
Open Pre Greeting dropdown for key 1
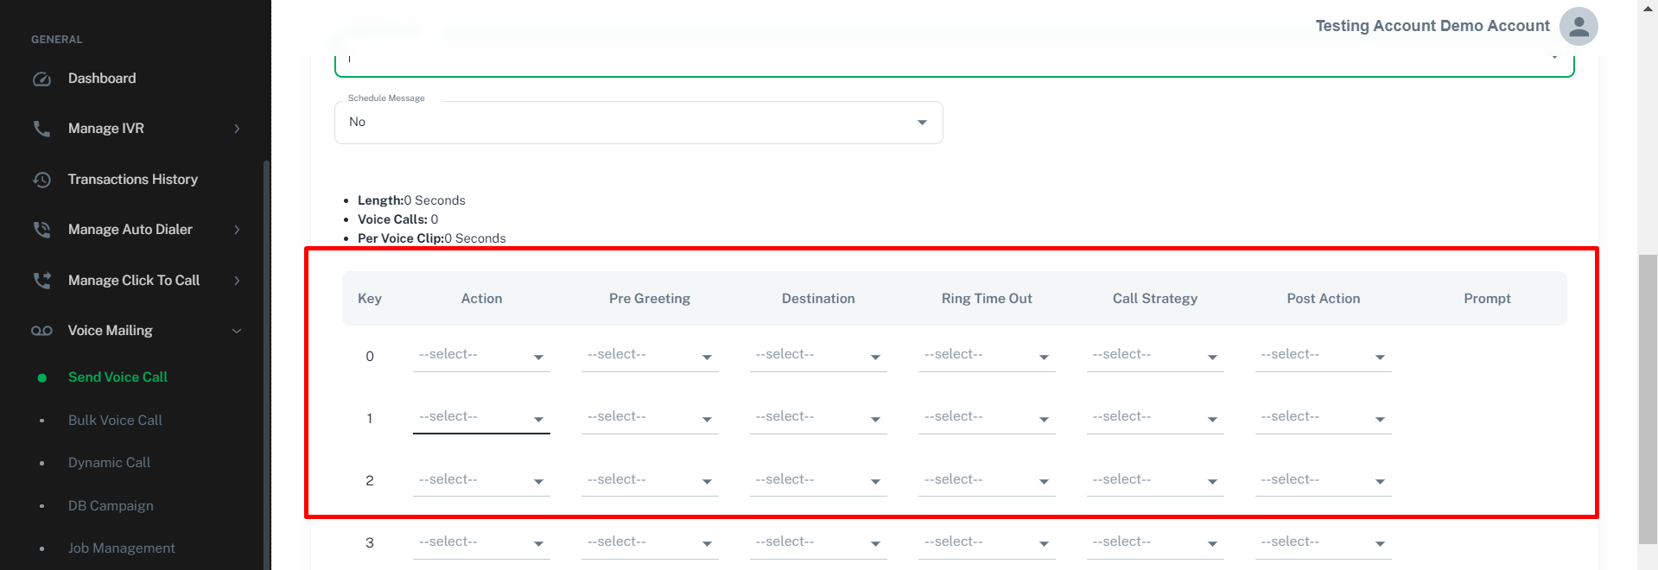649,418
